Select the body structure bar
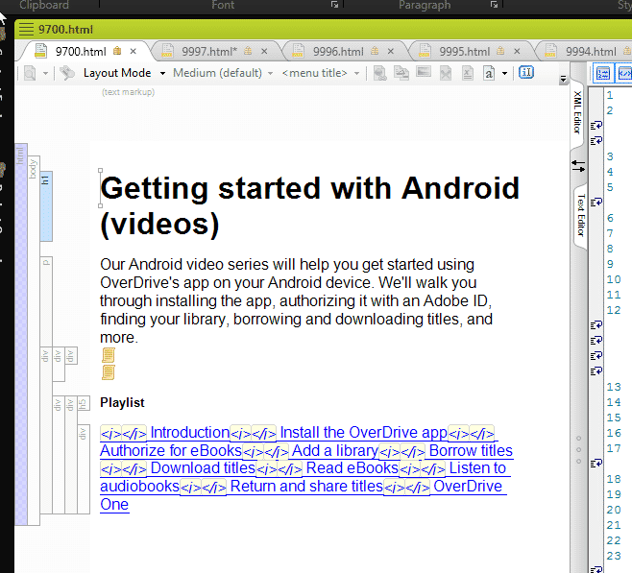Viewport: 632px width, 573px height. click(34, 341)
